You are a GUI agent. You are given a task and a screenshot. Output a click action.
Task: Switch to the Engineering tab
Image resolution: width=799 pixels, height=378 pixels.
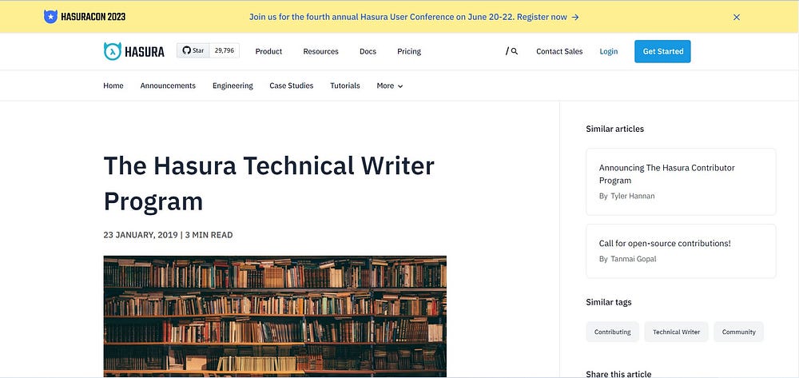(233, 86)
